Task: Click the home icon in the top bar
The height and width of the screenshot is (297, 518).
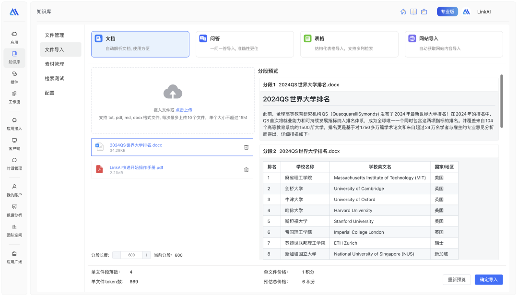Action: pos(403,11)
